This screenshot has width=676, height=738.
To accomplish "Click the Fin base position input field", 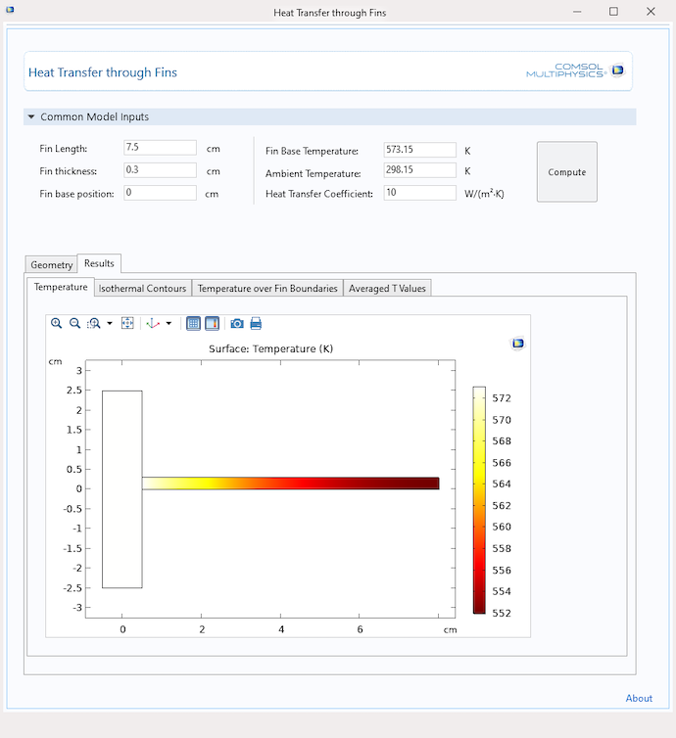I will (x=160, y=193).
